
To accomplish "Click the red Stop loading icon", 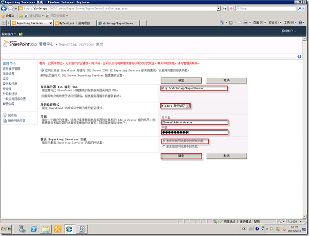I will click(231, 9).
